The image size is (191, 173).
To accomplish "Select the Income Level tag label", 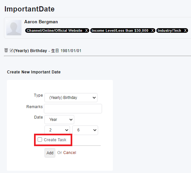I will pyautogui.click(x=120, y=30).
